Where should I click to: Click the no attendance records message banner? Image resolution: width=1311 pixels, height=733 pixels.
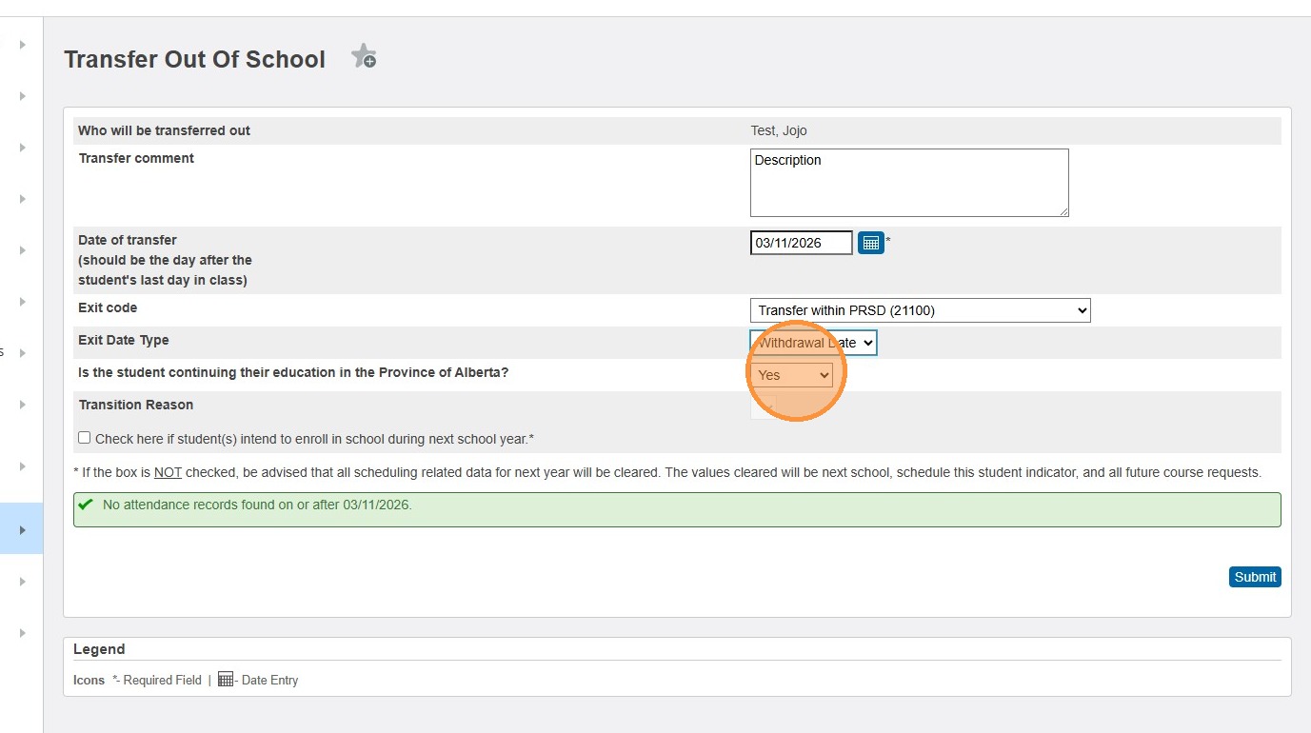point(676,509)
